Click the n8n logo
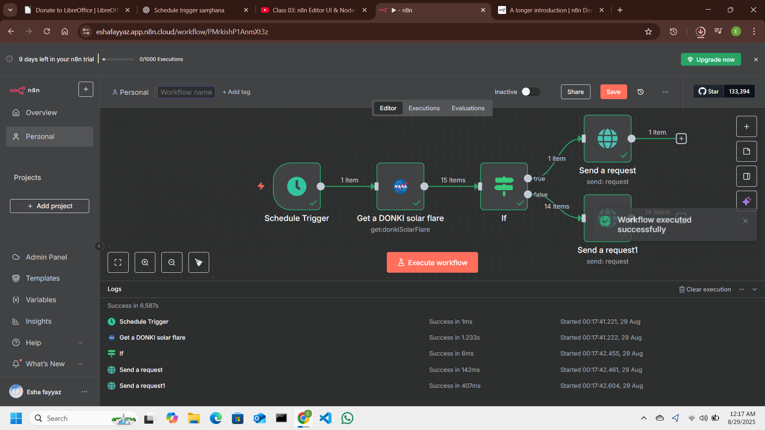765x430 pixels. [x=25, y=90]
